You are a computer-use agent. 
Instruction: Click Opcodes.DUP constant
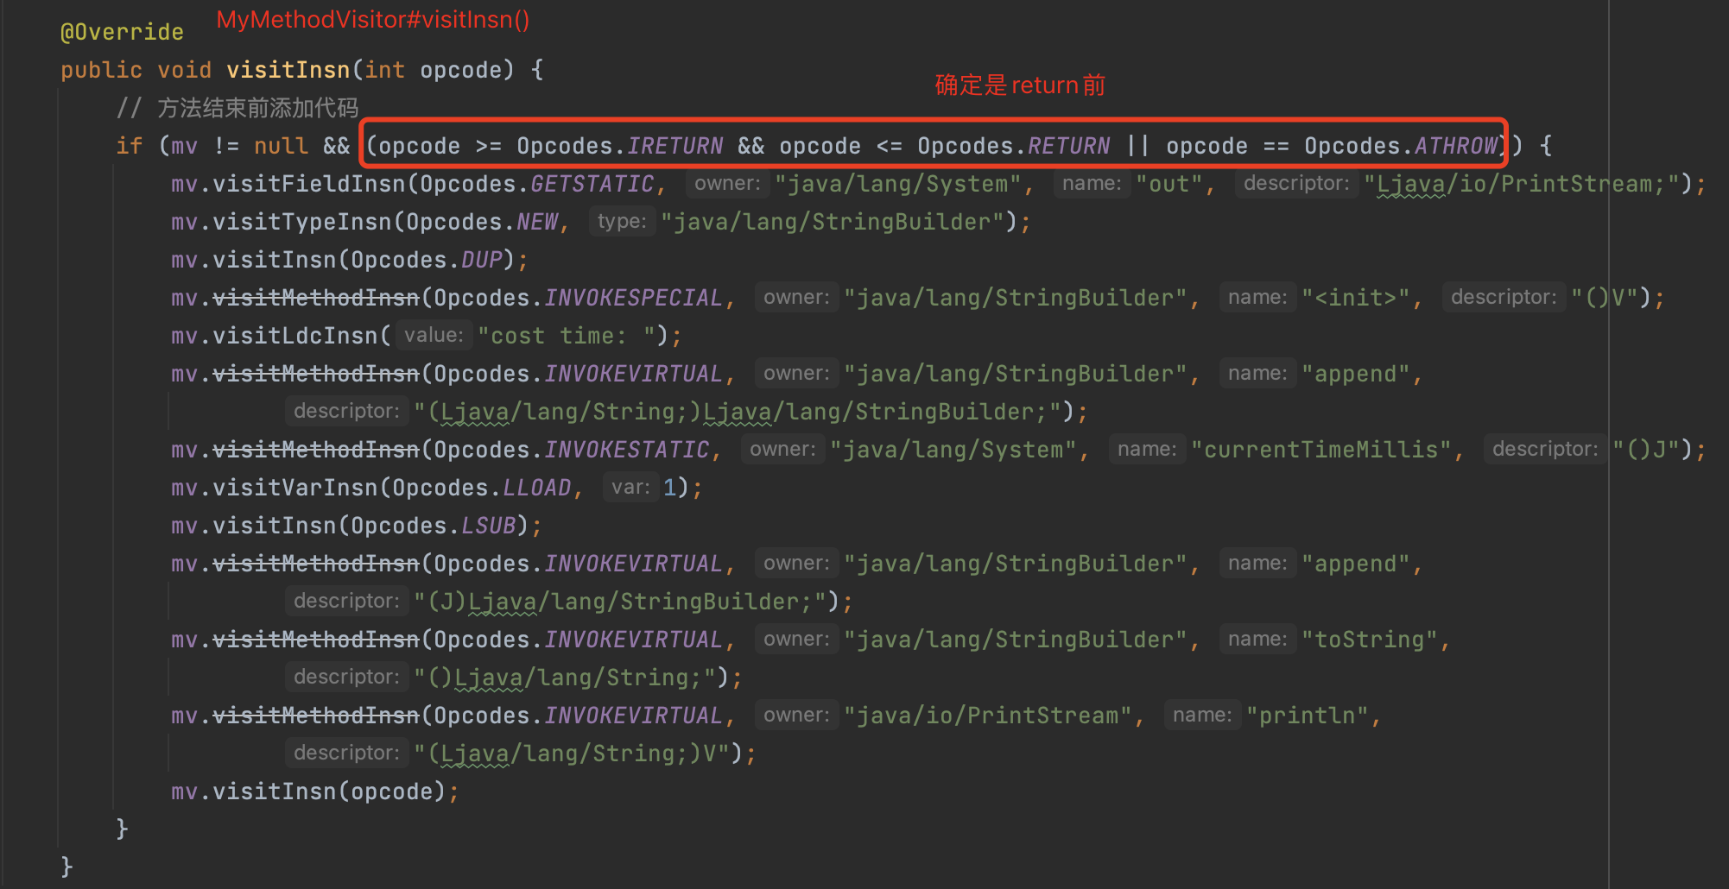point(427,260)
